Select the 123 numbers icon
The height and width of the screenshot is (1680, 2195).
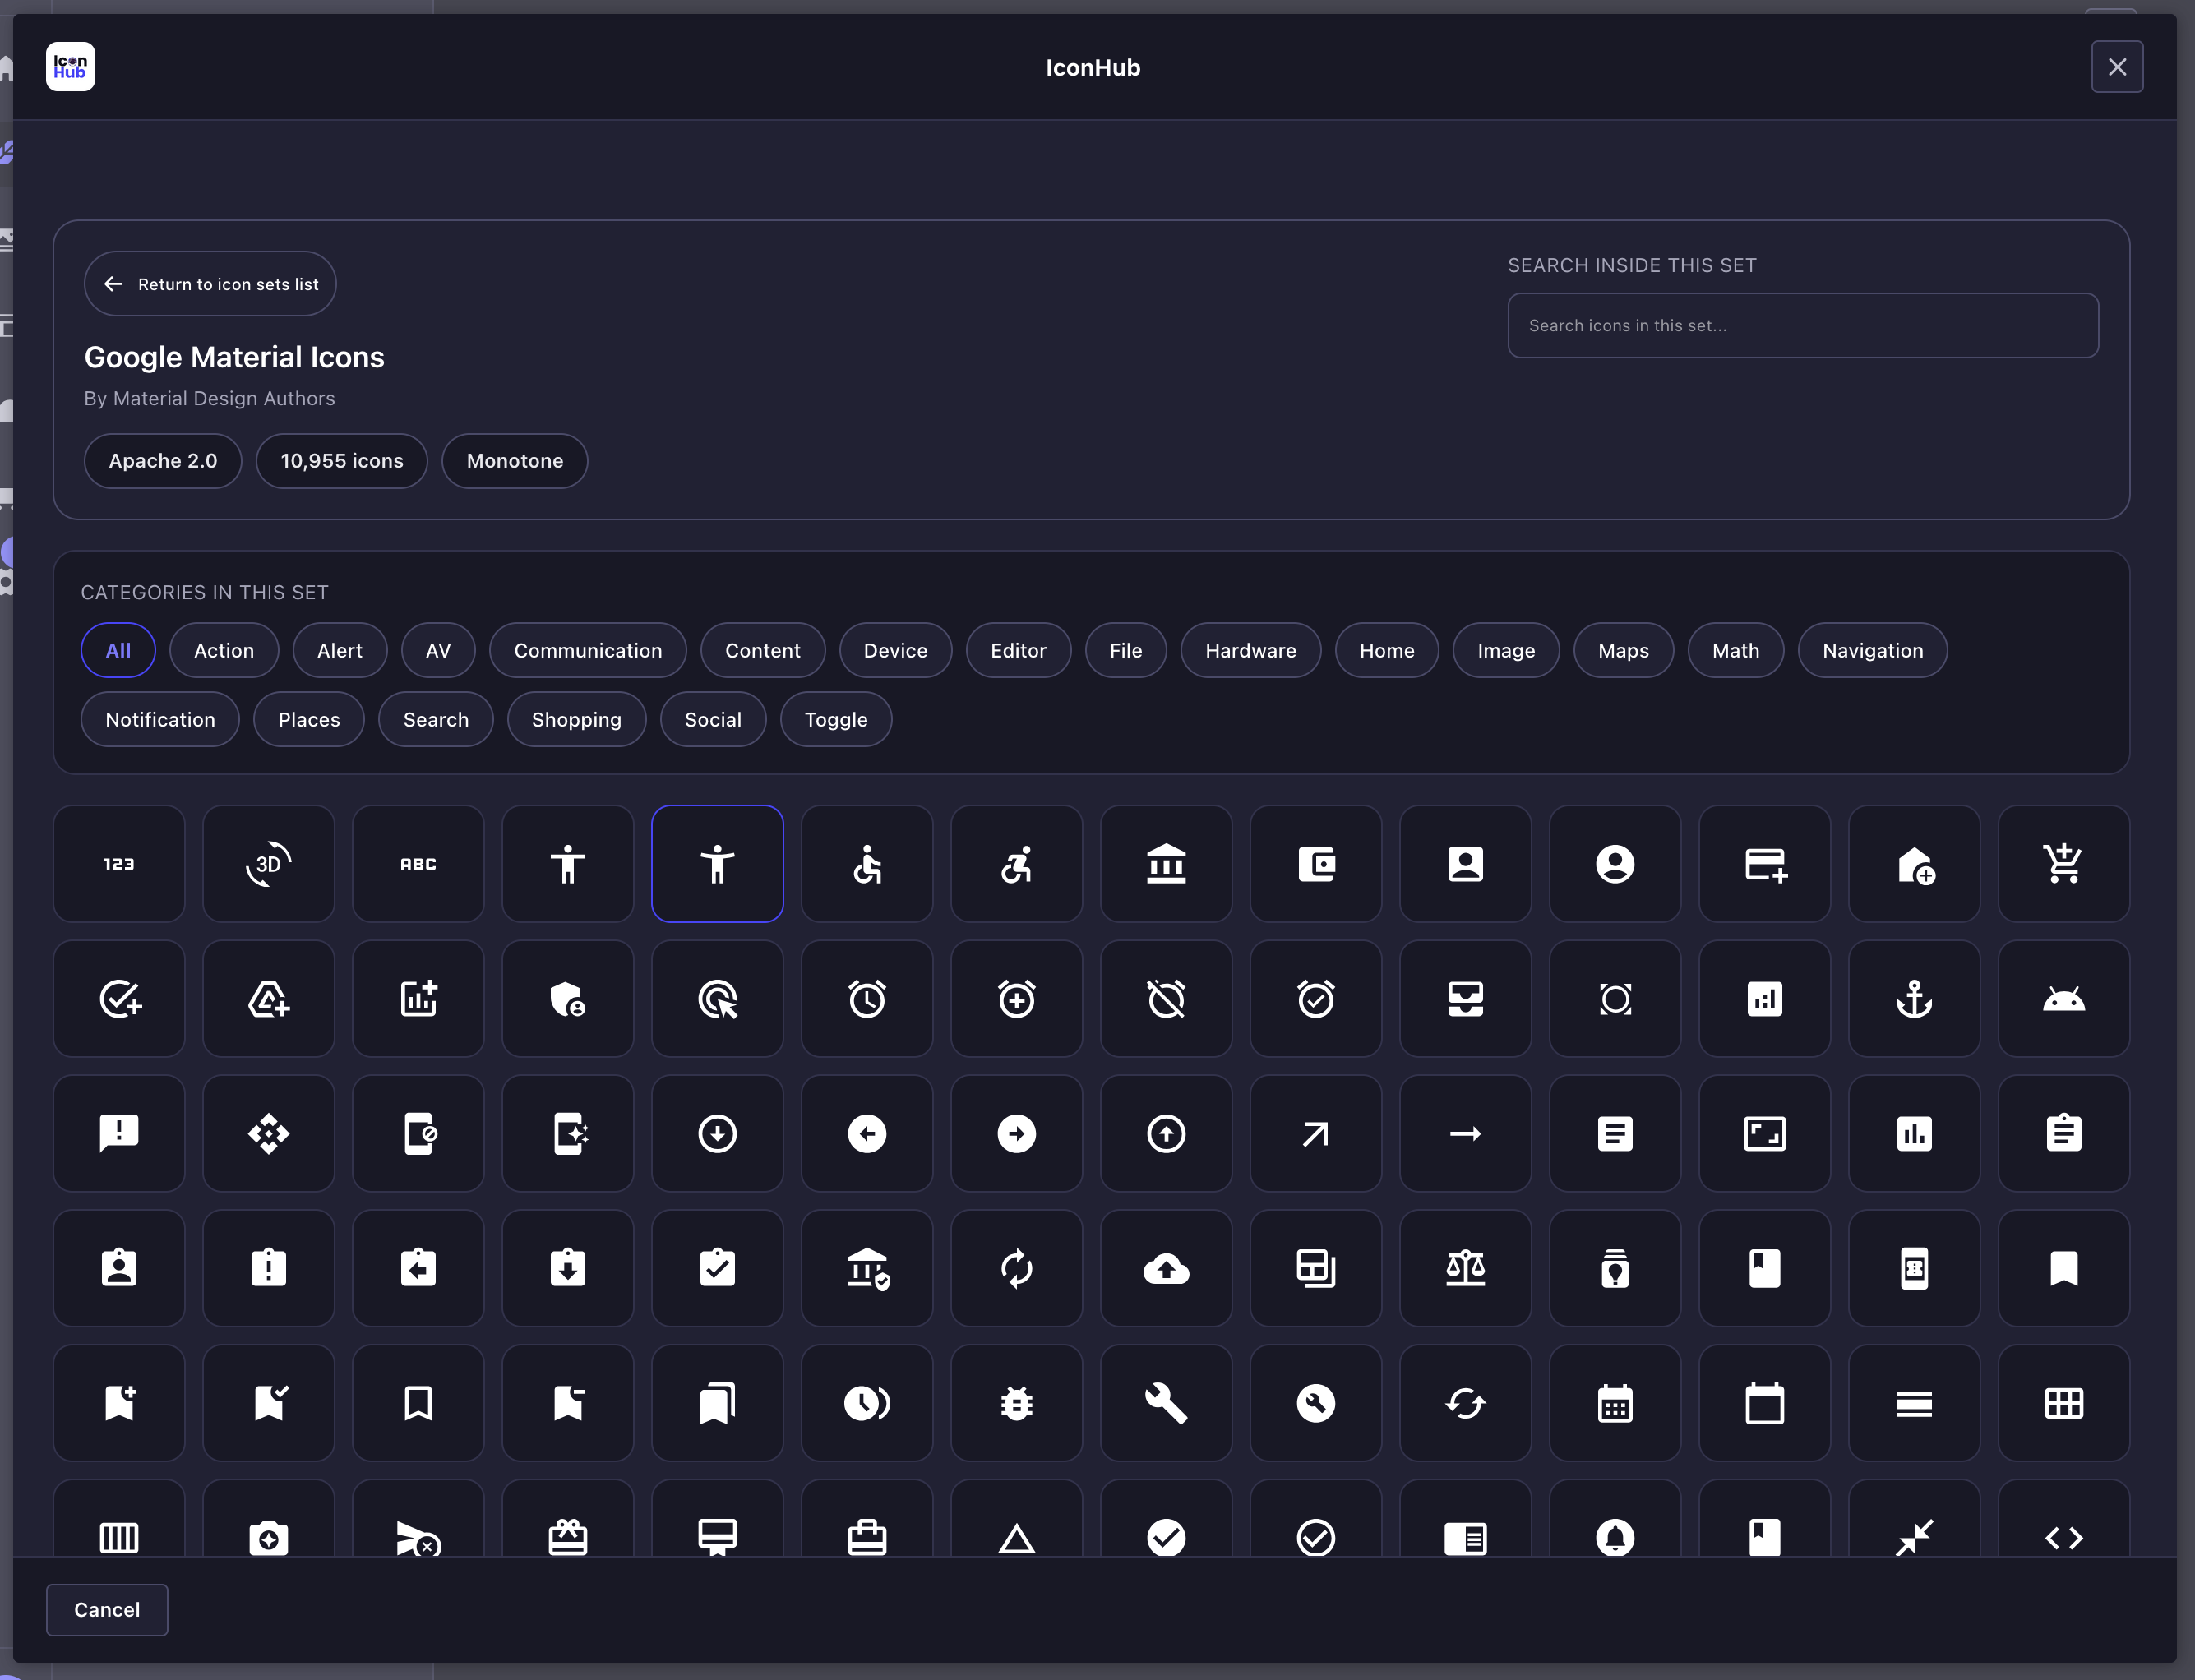[119, 864]
